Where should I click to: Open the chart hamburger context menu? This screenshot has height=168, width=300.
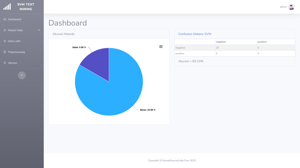161,46
